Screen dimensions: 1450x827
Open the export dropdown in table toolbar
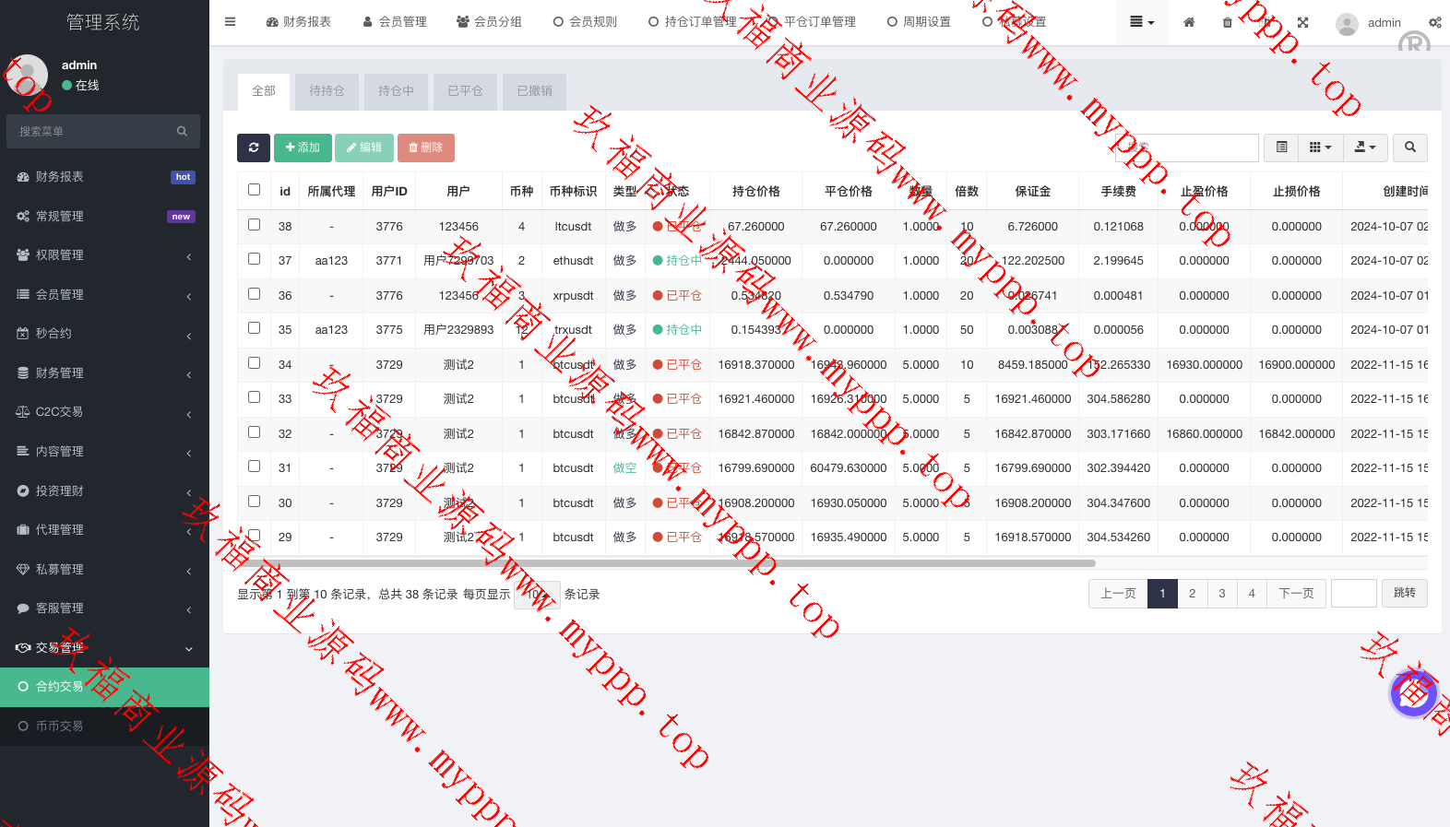1365,148
